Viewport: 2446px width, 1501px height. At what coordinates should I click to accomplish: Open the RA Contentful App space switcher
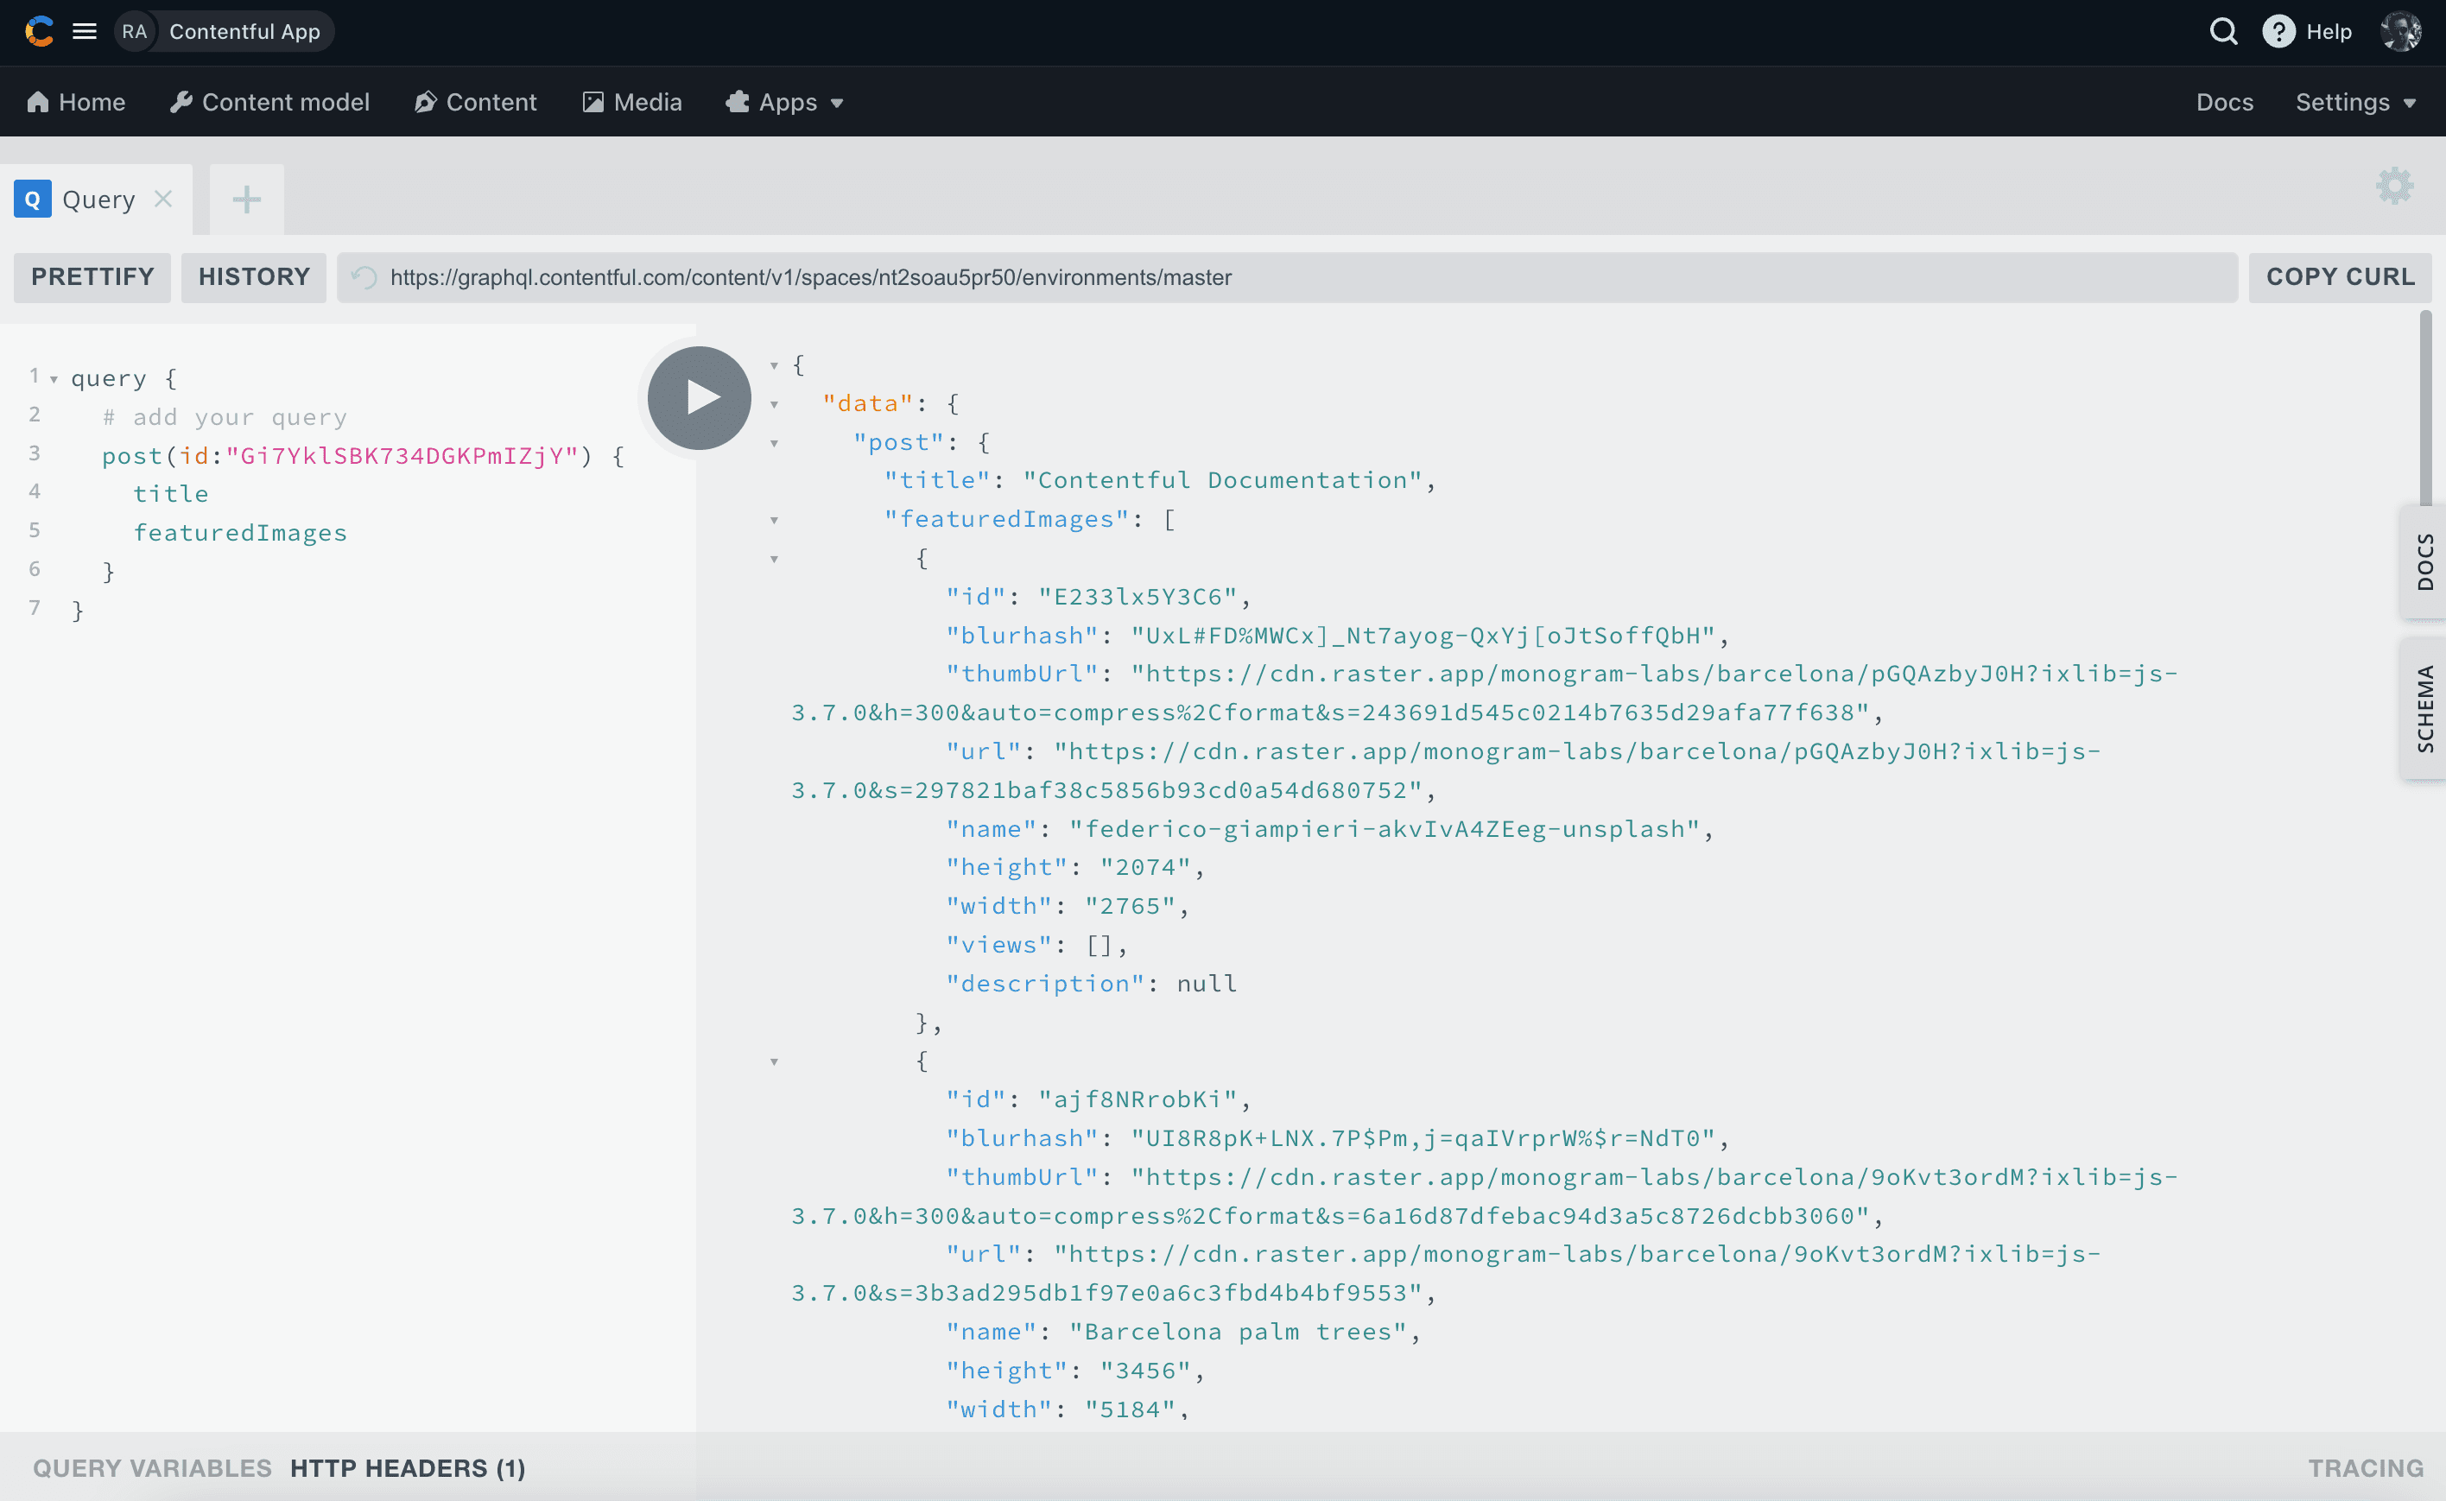(x=224, y=32)
